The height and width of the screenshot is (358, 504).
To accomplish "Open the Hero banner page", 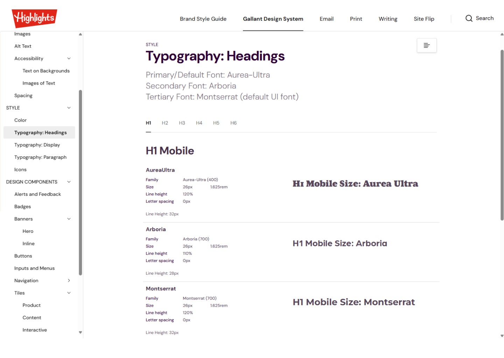I will (28, 231).
